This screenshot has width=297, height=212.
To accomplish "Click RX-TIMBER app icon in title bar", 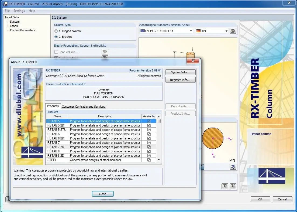I will (5, 4).
